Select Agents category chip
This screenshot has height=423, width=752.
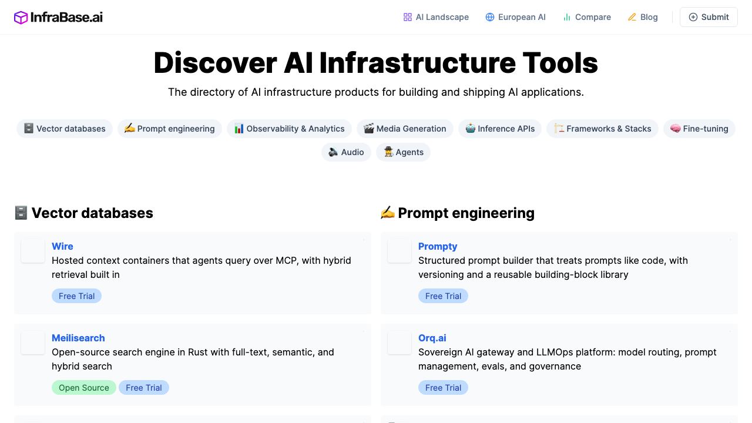(404, 152)
